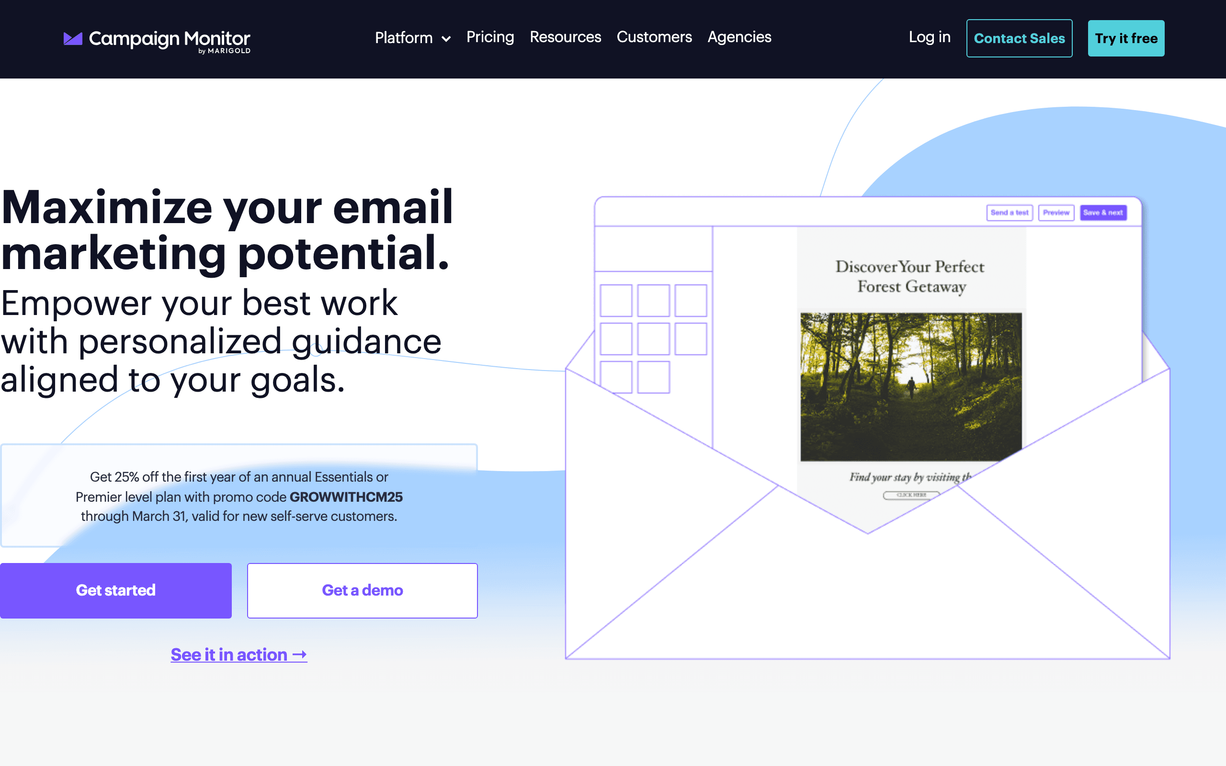
Task: Select the middle content block square
Action: [653, 338]
